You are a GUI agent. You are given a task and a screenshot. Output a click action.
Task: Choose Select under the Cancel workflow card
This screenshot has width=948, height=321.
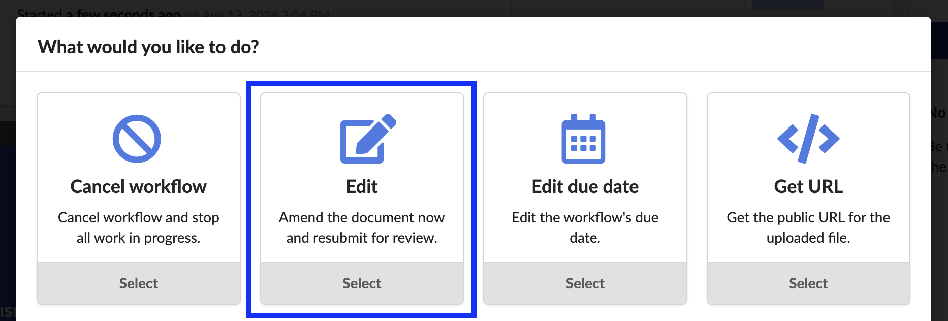tap(139, 283)
